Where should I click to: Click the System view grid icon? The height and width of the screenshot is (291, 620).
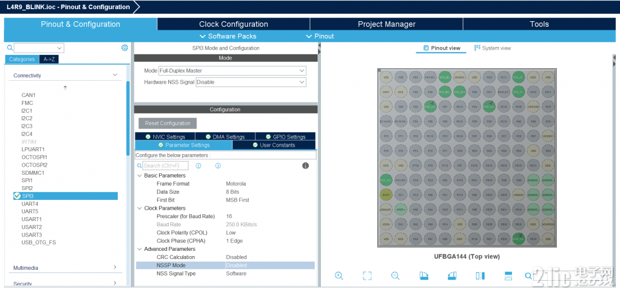(x=477, y=48)
